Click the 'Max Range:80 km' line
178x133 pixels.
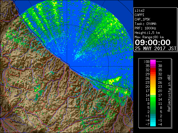tap(149, 37)
